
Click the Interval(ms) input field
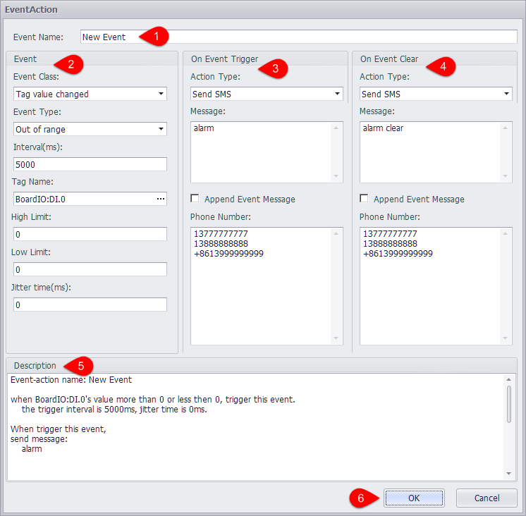click(90, 164)
